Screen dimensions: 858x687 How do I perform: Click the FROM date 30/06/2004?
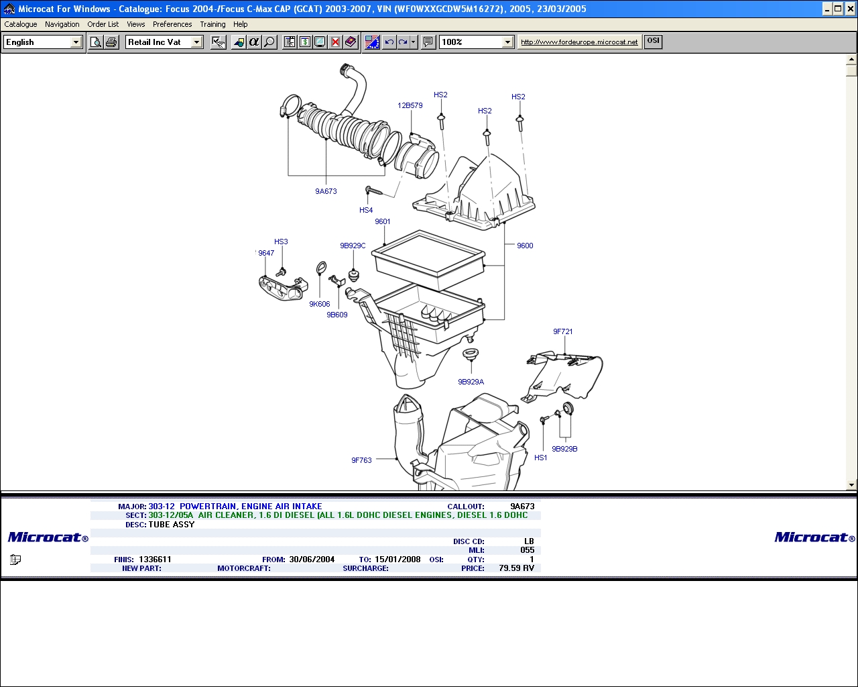pos(312,560)
